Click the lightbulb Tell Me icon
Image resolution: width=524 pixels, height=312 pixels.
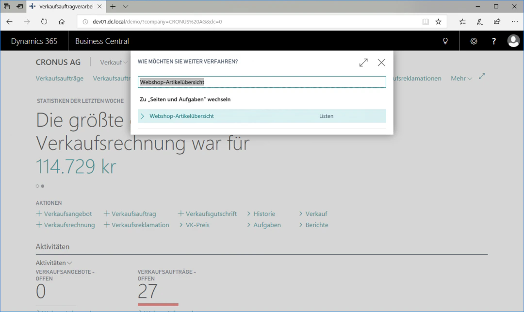445,41
